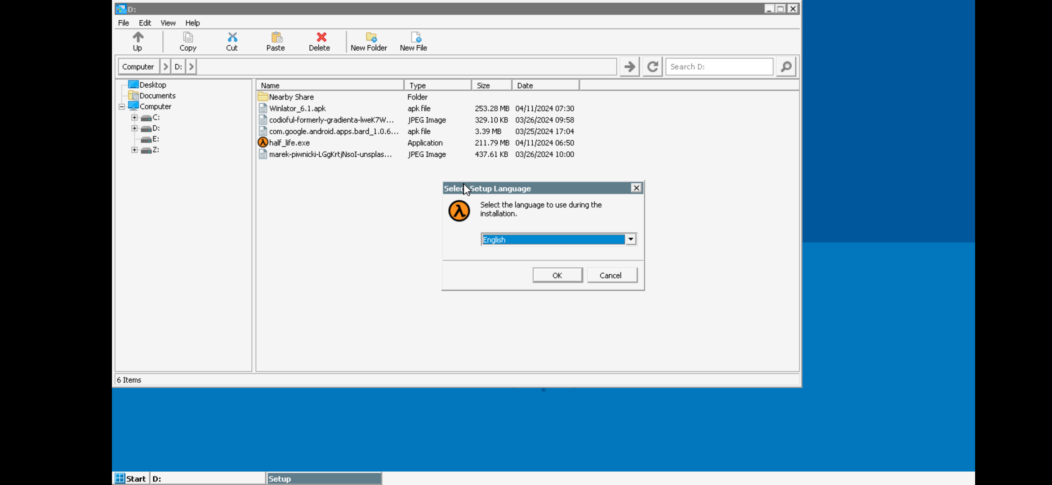Viewport: 1052px width, 485px height.
Task: Click the New Folder toolbar icon
Action: coord(368,41)
